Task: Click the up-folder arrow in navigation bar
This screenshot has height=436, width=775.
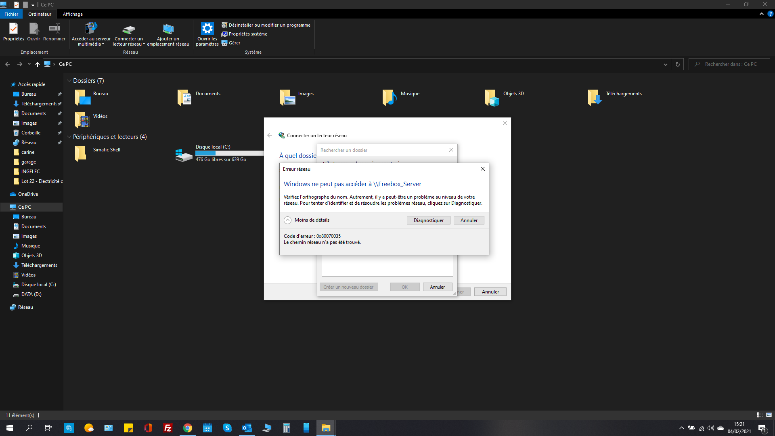Action: pos(38,64)
